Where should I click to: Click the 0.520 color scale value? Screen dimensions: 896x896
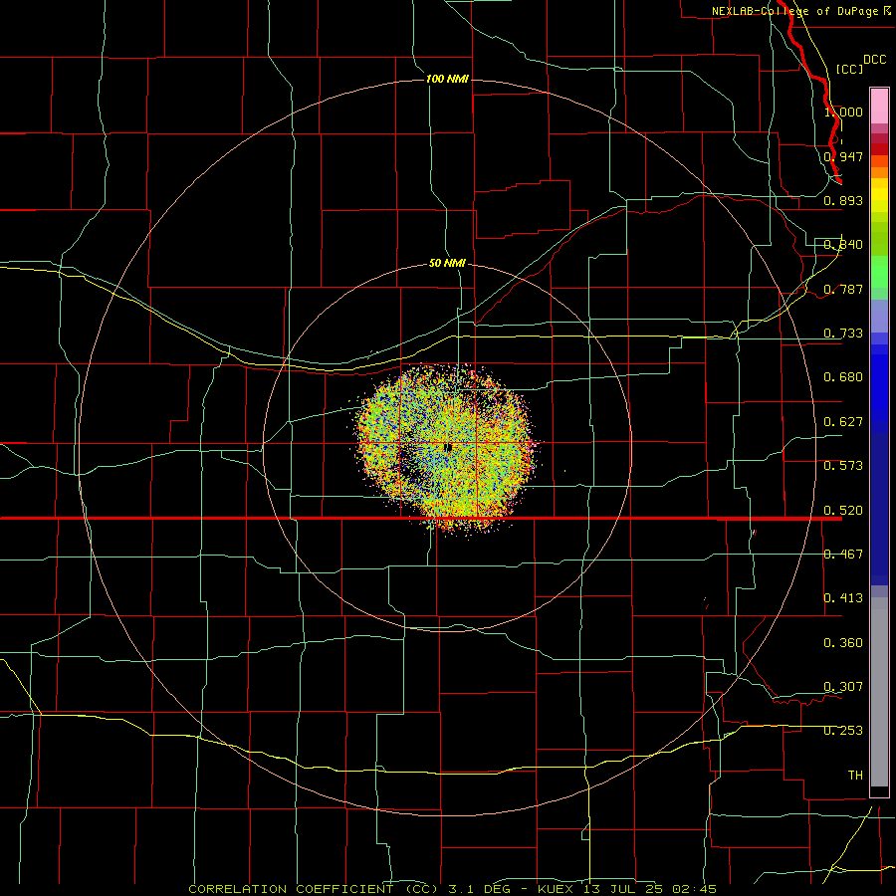tap(843, 510)
